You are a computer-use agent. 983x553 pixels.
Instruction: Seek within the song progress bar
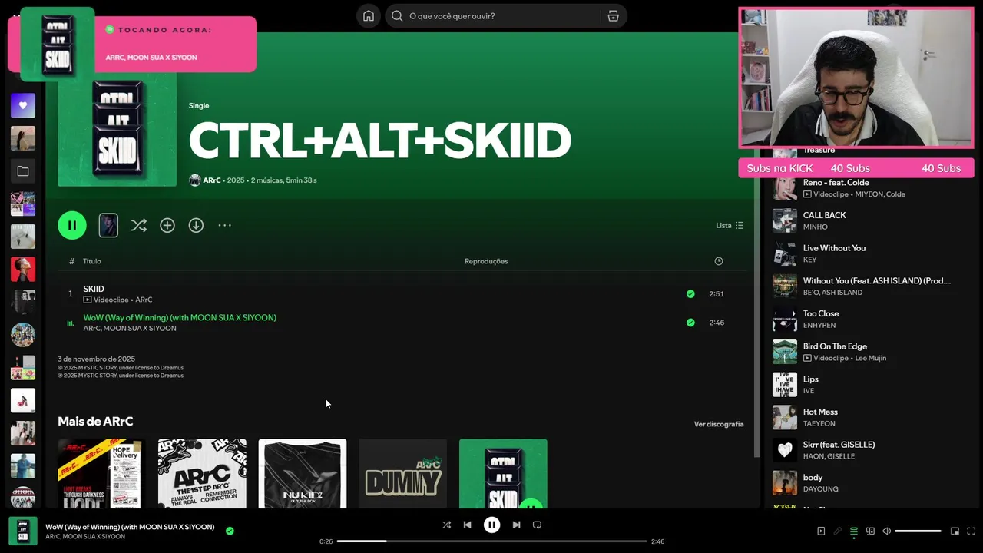pyautogui.click(x=491, y=541)
